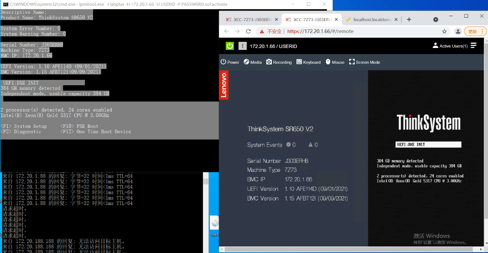
Task: Click '<F1> System Setup' in cmd window
Action: click(23, 126)
